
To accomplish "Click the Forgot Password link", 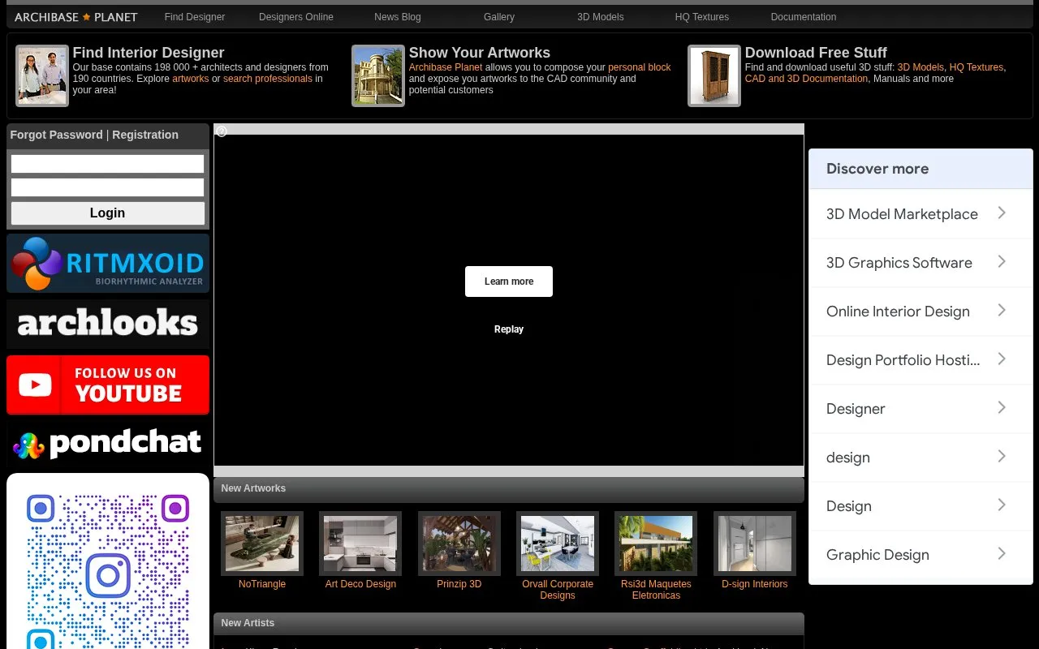I will pyautogui.click(x=57, y=135).
